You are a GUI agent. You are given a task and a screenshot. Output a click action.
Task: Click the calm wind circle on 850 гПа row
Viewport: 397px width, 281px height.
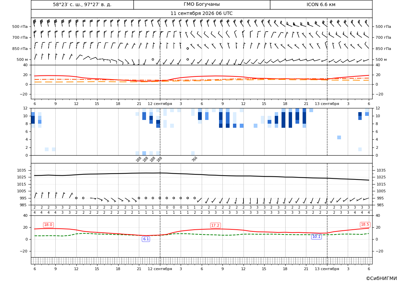pos(187,48)
